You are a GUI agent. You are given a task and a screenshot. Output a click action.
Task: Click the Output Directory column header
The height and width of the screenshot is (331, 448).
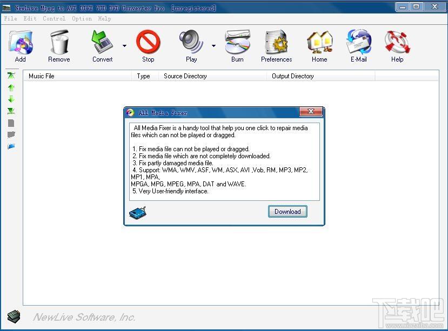click(x=320, y=76)
